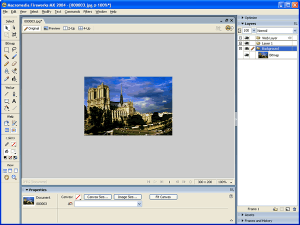The image size is (300, 225).
Task: Switch to Full Screen mode
Action: 16,171
